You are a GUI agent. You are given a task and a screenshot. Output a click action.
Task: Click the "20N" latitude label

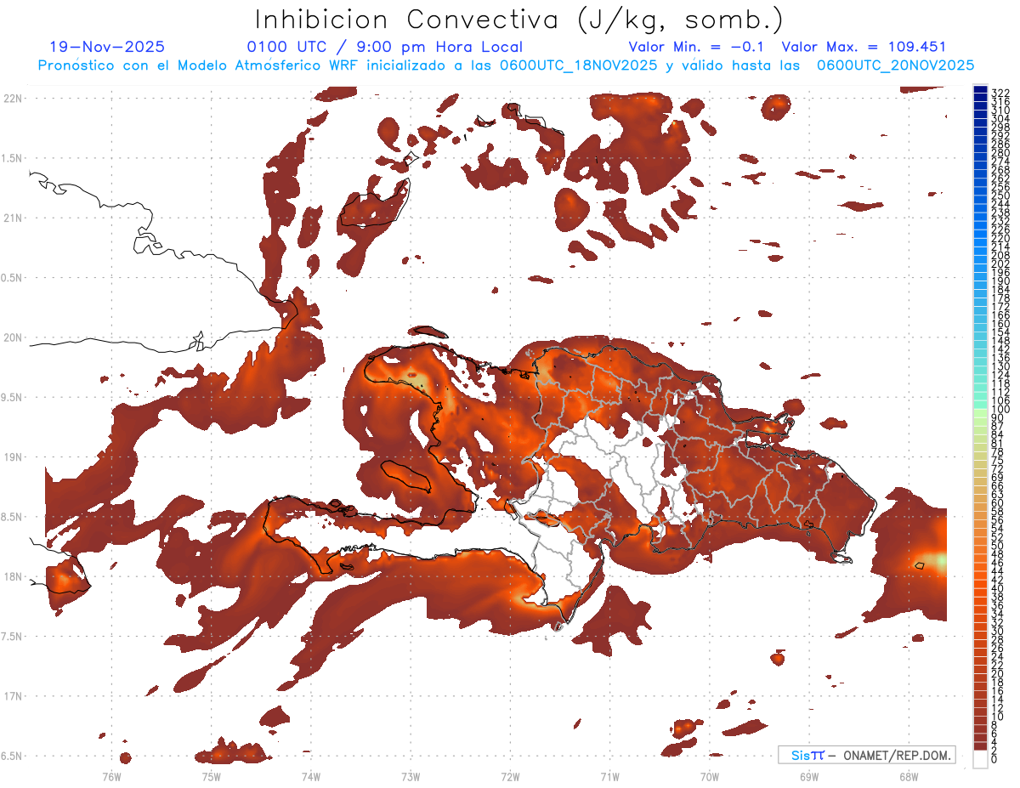click(13, 337)
